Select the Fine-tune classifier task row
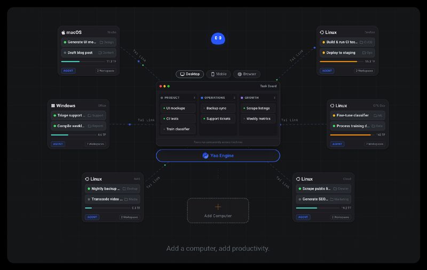427x270 pixels. 358,115
